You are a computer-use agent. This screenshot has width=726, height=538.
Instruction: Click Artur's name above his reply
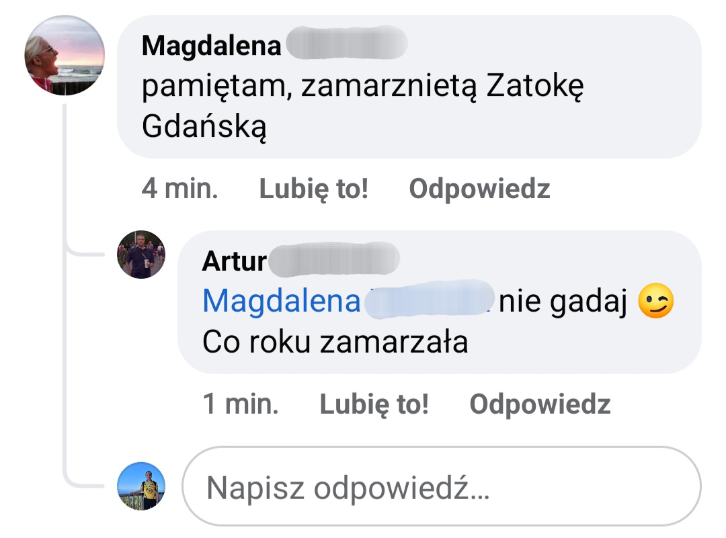point(234,261)
